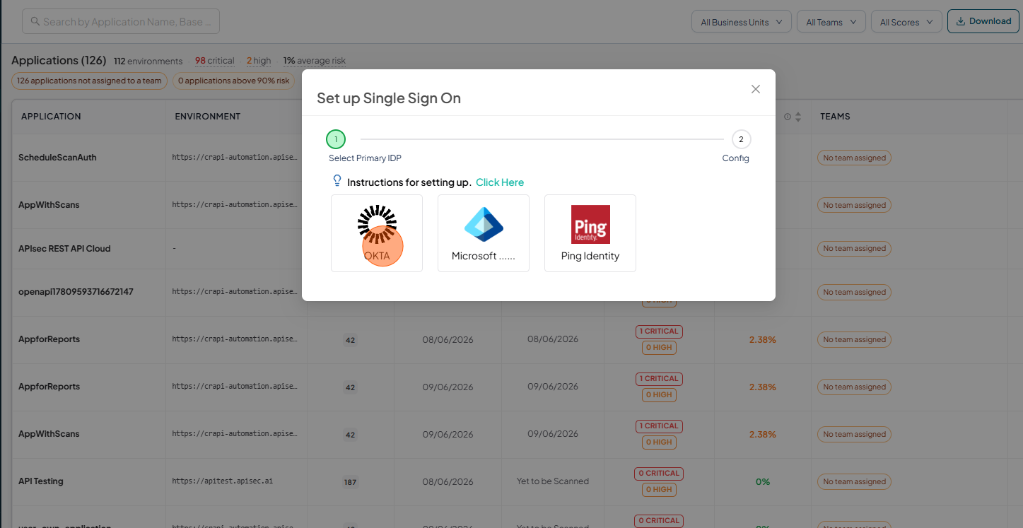Open the All Scores filter dropdown
Screen dimensions: 1023x528
tap(906, 22)
